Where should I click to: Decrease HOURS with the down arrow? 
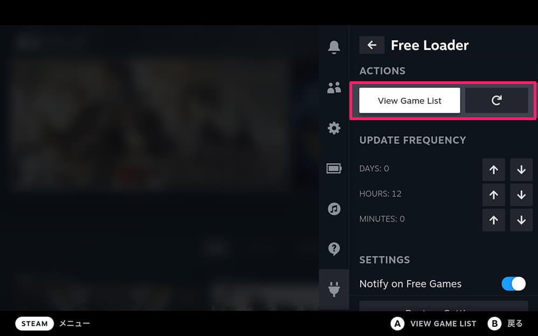tap(521, 195)
